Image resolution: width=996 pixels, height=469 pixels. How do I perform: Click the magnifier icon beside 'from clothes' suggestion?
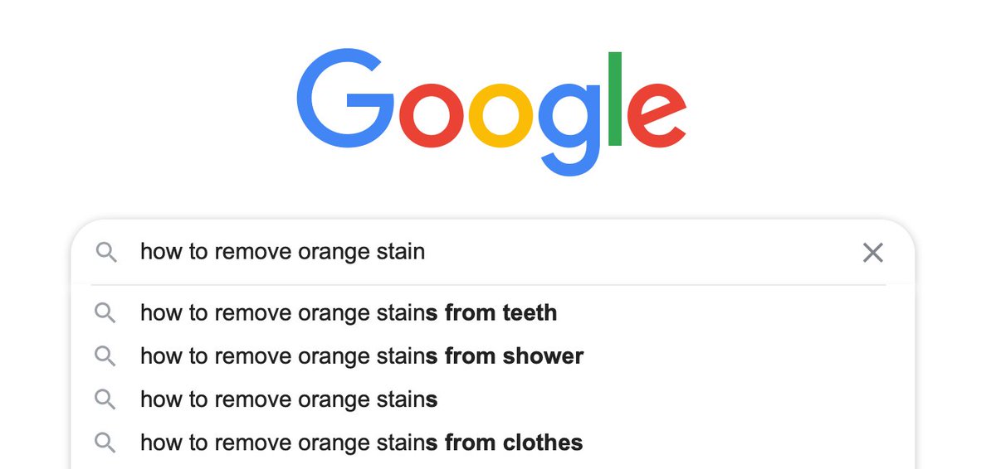[x=105, y=442]
